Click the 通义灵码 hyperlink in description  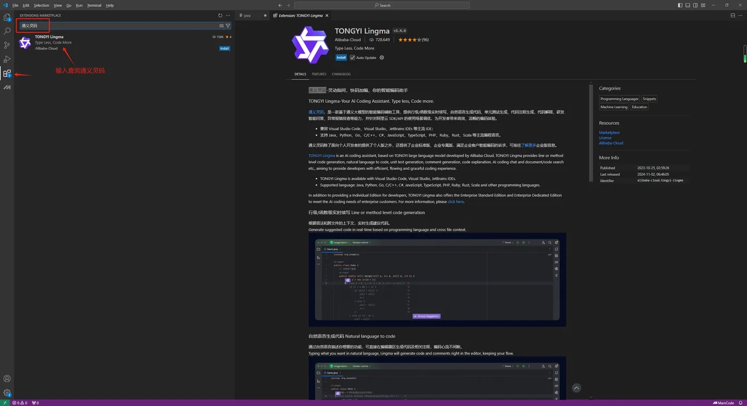(316, 112)
